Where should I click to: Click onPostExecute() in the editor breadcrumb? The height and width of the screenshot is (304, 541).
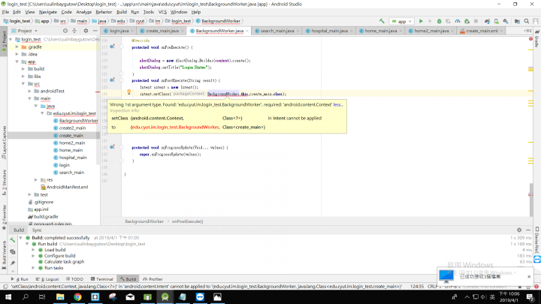pyautogui.click(x=187, y=221)
